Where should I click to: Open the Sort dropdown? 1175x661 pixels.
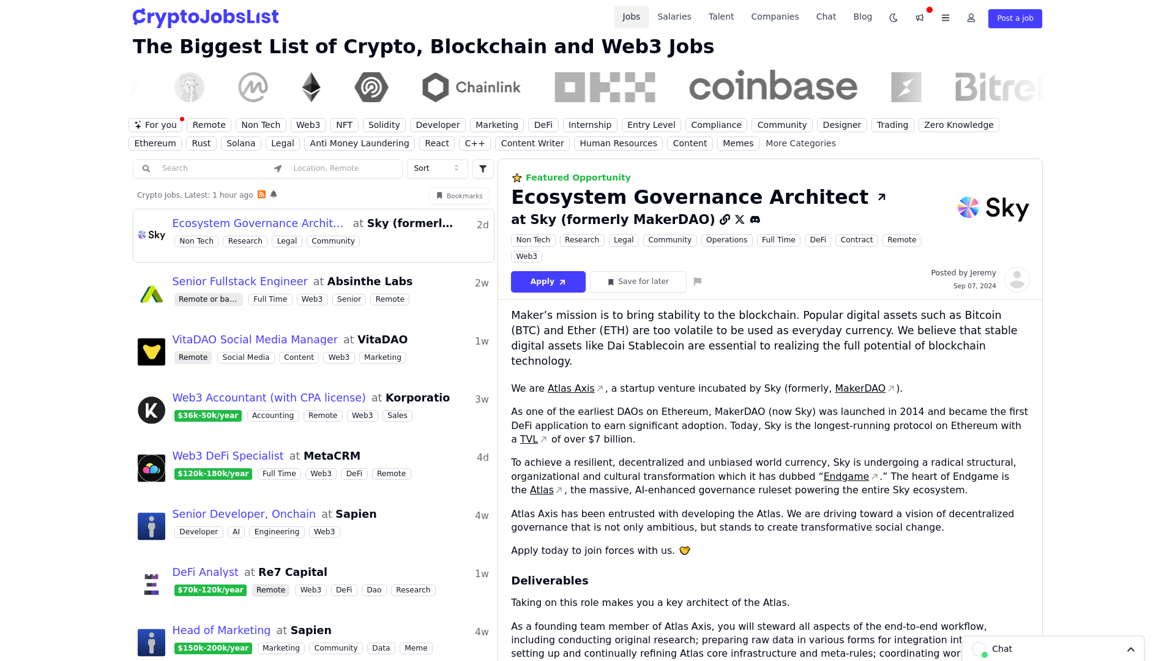tap(437, 168)
